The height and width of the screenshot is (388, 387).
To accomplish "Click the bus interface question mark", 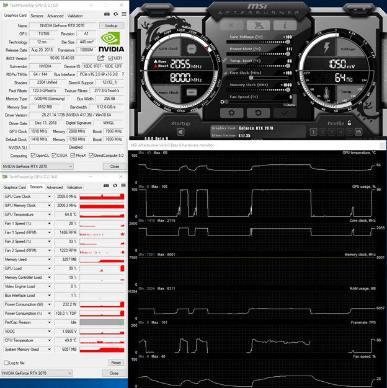I will click(122, 74).
